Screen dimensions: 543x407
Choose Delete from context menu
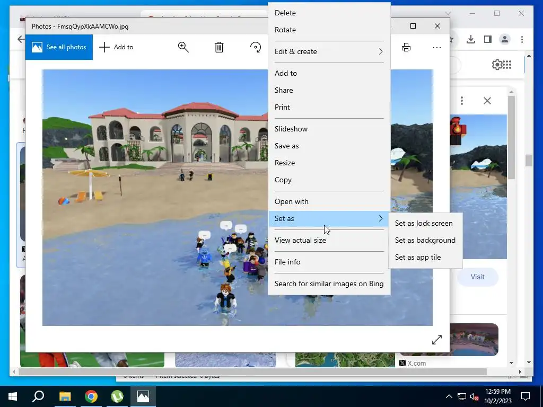pyautogui.click(x=329, y=13)
